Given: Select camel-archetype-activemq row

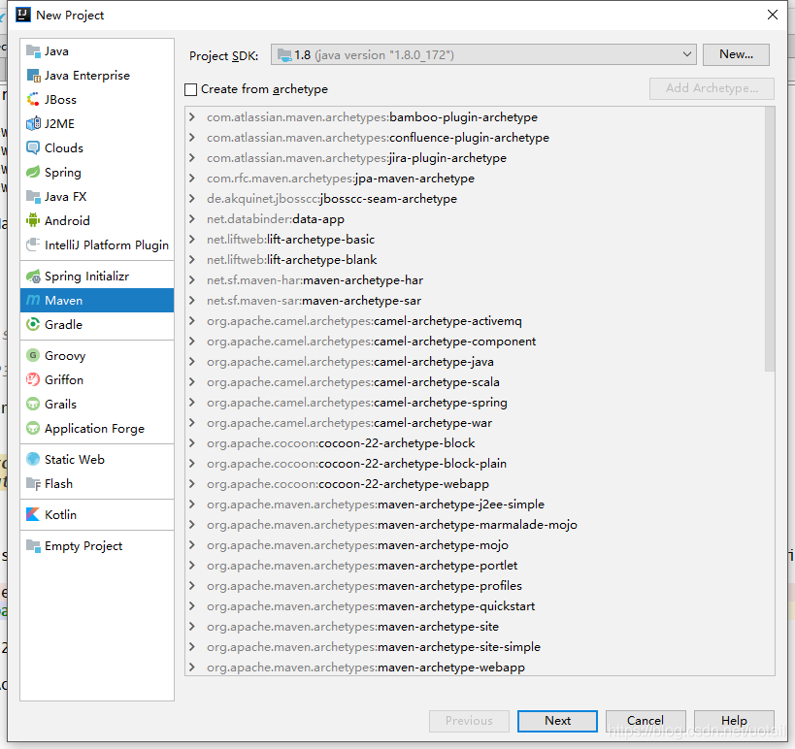Looking at the screenshot, I should point(475,321).
